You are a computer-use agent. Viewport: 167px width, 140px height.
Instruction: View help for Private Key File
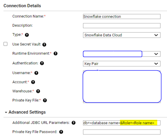(45, 100)
